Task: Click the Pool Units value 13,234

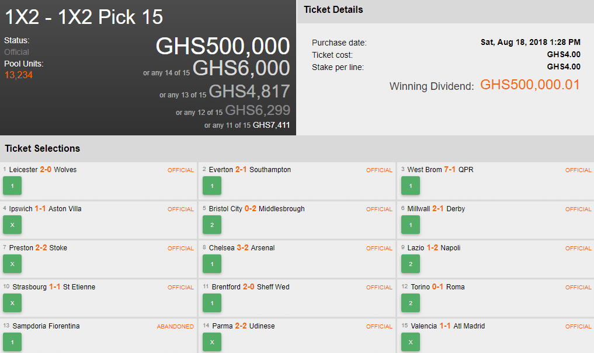Action: [x=19, y=75]
